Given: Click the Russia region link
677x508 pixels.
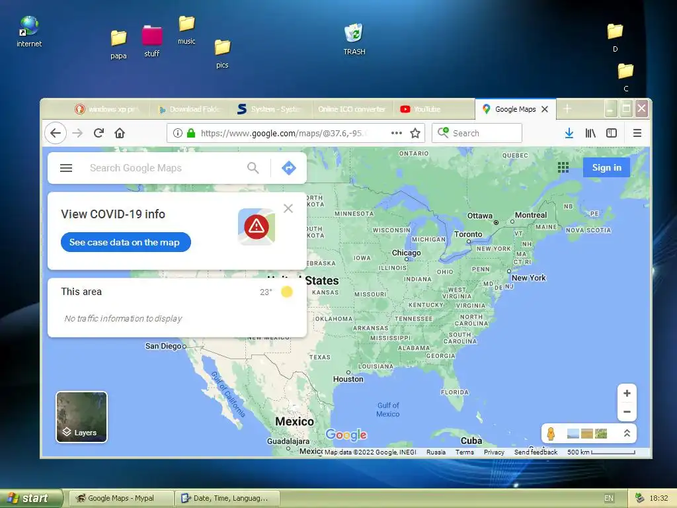Looking at the screenshot, I should pos(436,452).
